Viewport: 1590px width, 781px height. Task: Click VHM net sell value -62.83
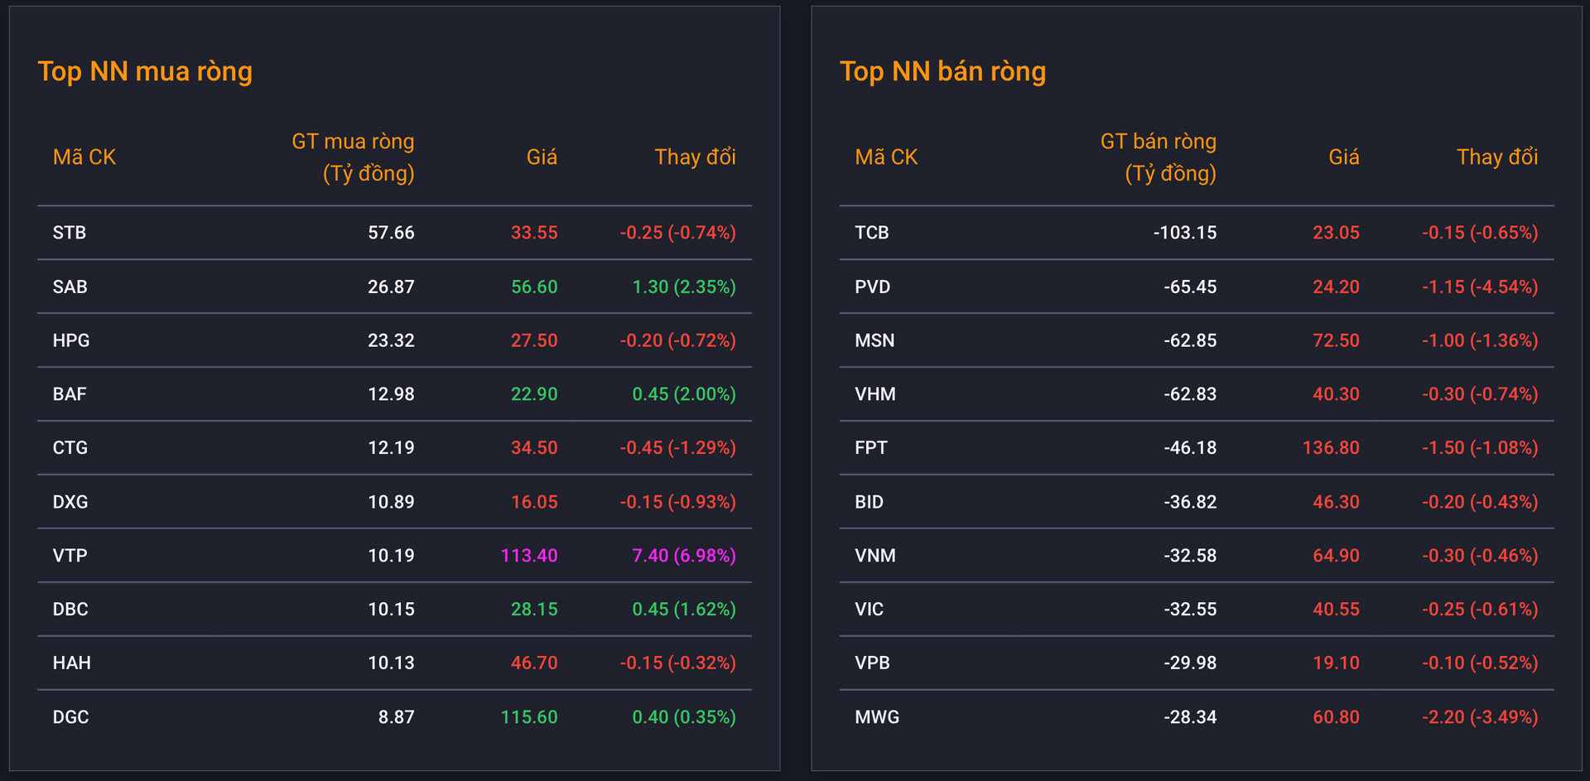click(1190, 394)
